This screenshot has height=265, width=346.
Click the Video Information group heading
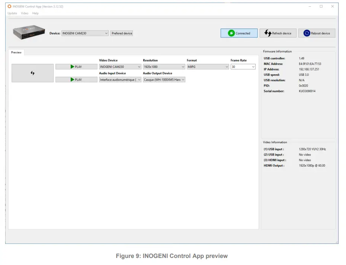(275, 143)
